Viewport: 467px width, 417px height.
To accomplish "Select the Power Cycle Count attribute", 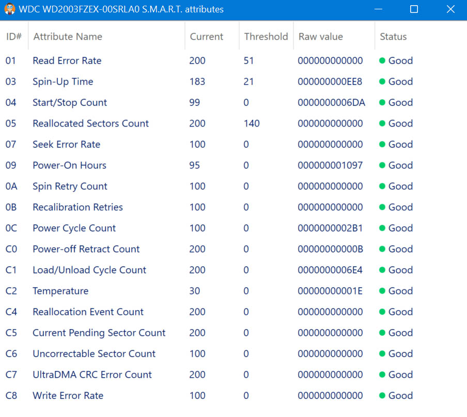I will pyautogui.click(x=74, y=228).
